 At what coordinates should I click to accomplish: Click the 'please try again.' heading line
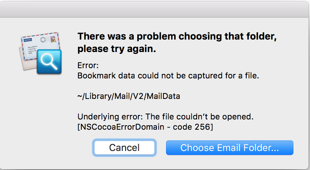(x=117, y=49)
